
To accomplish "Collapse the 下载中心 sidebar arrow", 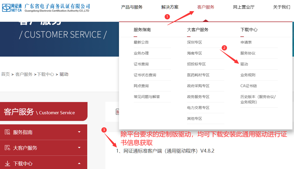I will [79, 163].
